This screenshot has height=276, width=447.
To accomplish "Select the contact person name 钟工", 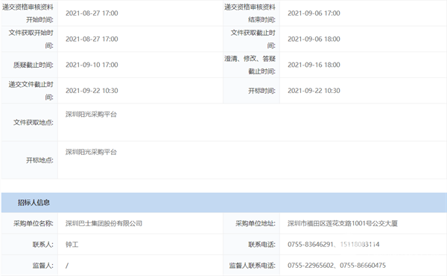I will point(72,245).
